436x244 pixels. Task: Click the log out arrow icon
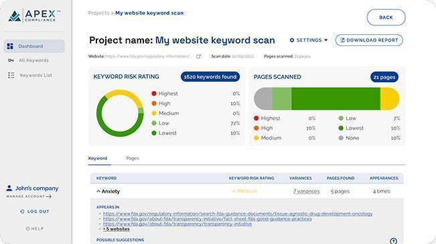22,211
